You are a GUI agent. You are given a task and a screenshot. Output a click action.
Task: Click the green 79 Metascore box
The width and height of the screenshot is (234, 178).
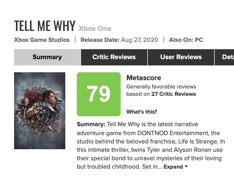click(98, 94)
